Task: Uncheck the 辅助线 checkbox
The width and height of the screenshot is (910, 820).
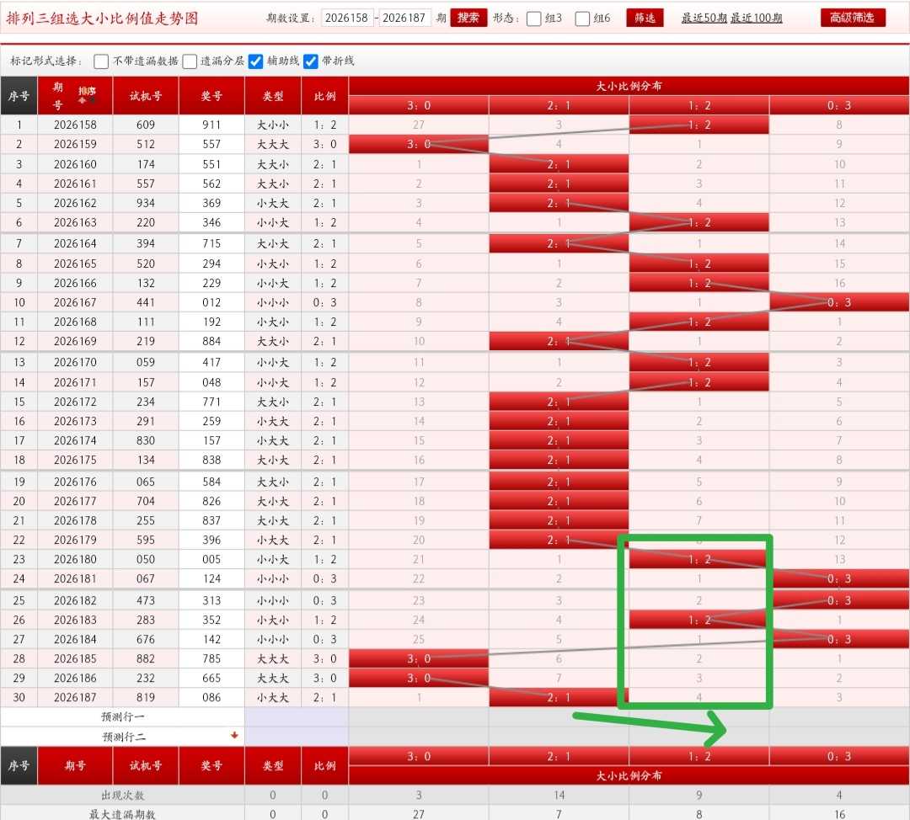Action: coord(255,61)
